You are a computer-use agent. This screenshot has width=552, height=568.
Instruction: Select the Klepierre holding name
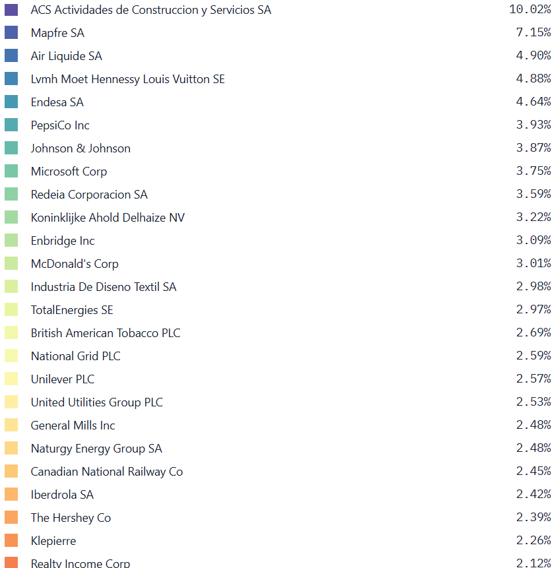pos(53,541)
